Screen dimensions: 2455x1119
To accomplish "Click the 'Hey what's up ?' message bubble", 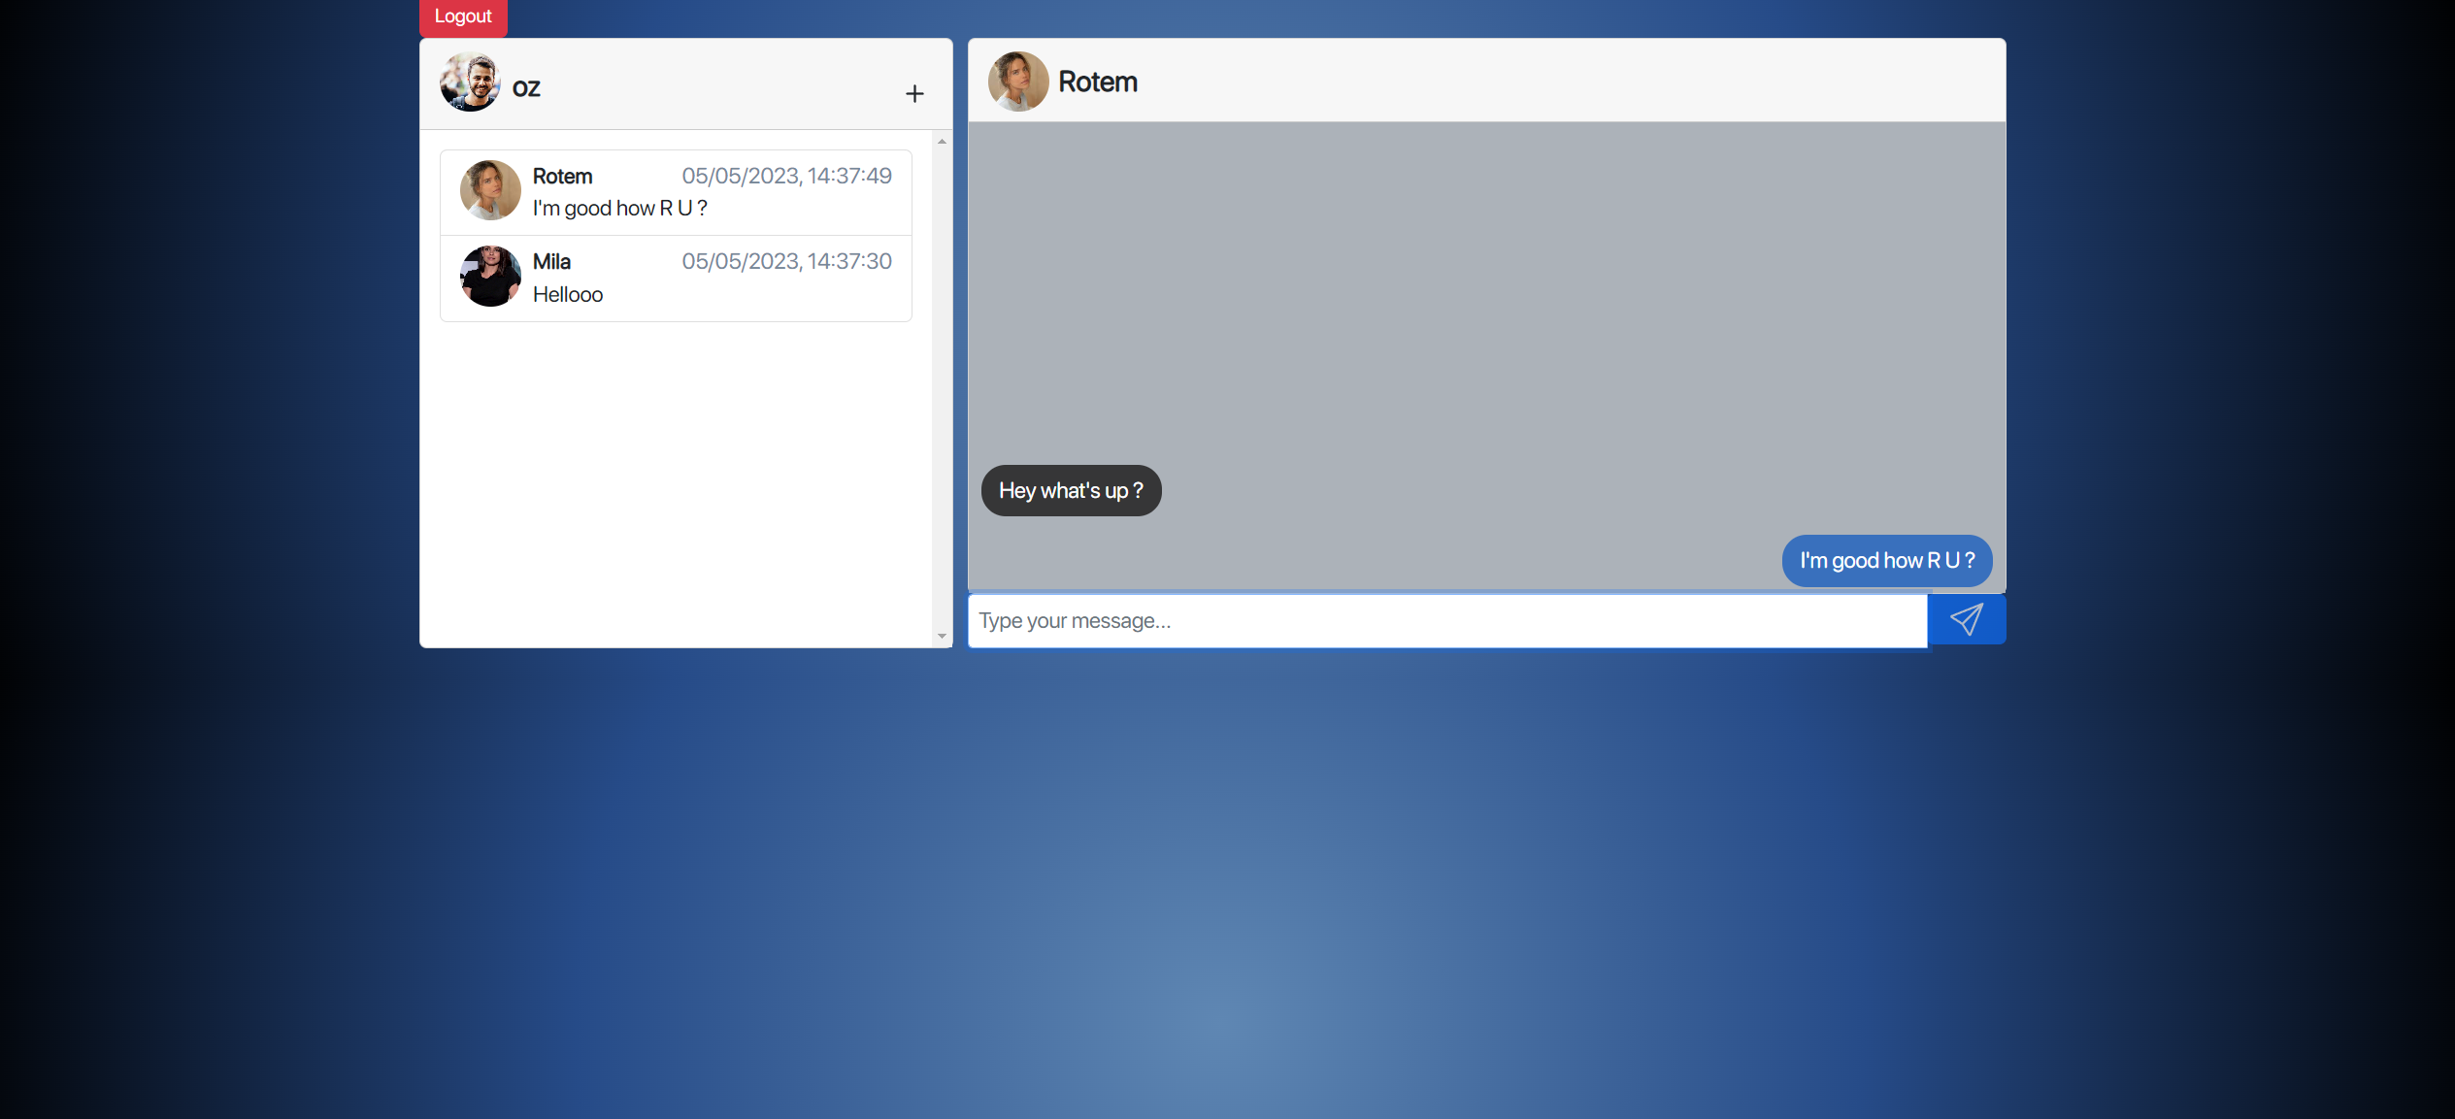I will [1071, 490].
